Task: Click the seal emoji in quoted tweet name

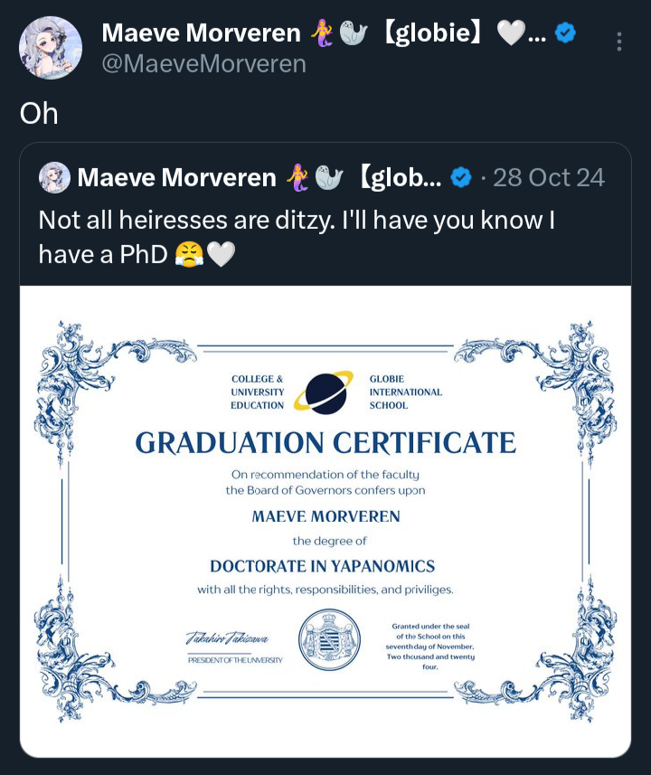Action: click(x=329, y=177)
